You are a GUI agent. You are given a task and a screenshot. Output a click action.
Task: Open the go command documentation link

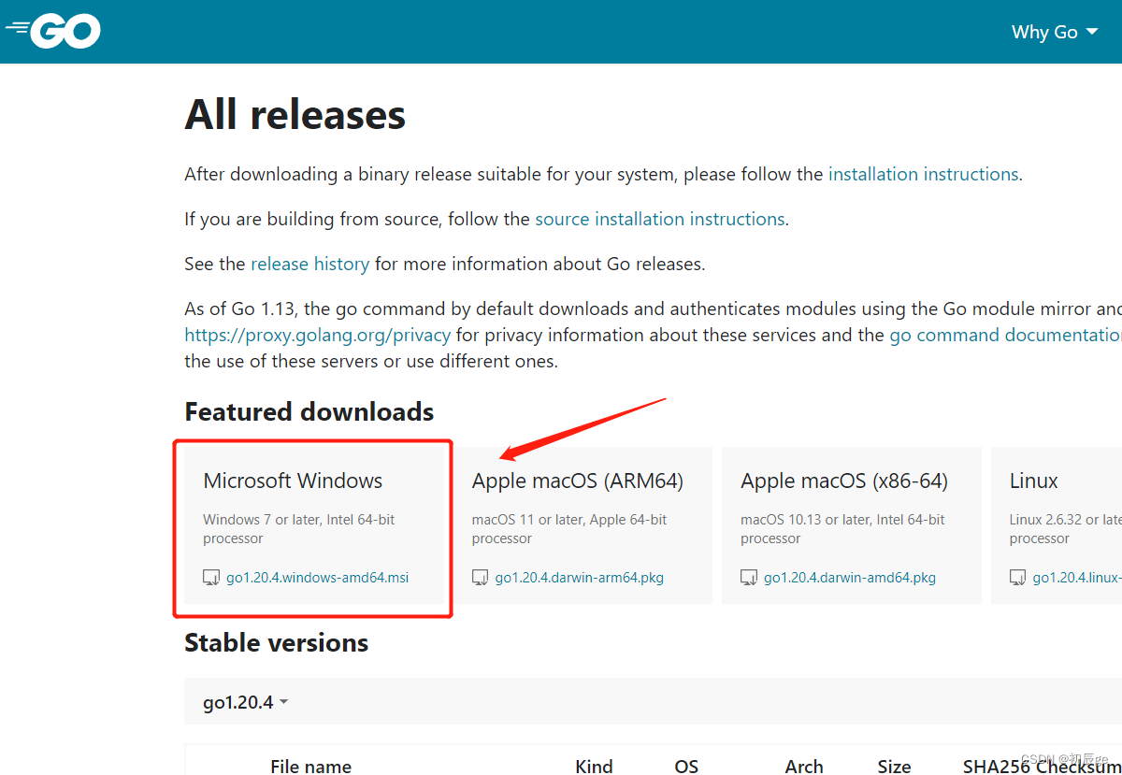pos(1005,335)
